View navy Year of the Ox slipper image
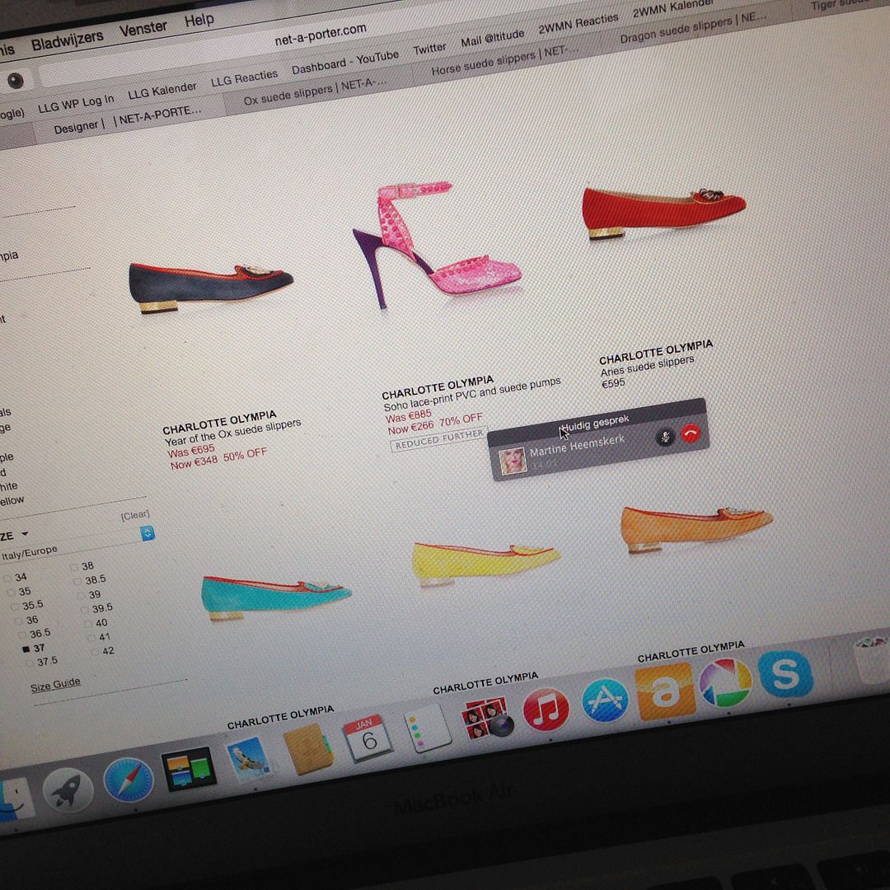The width and height of the screenshot is (890, 890). coord(211,288)
